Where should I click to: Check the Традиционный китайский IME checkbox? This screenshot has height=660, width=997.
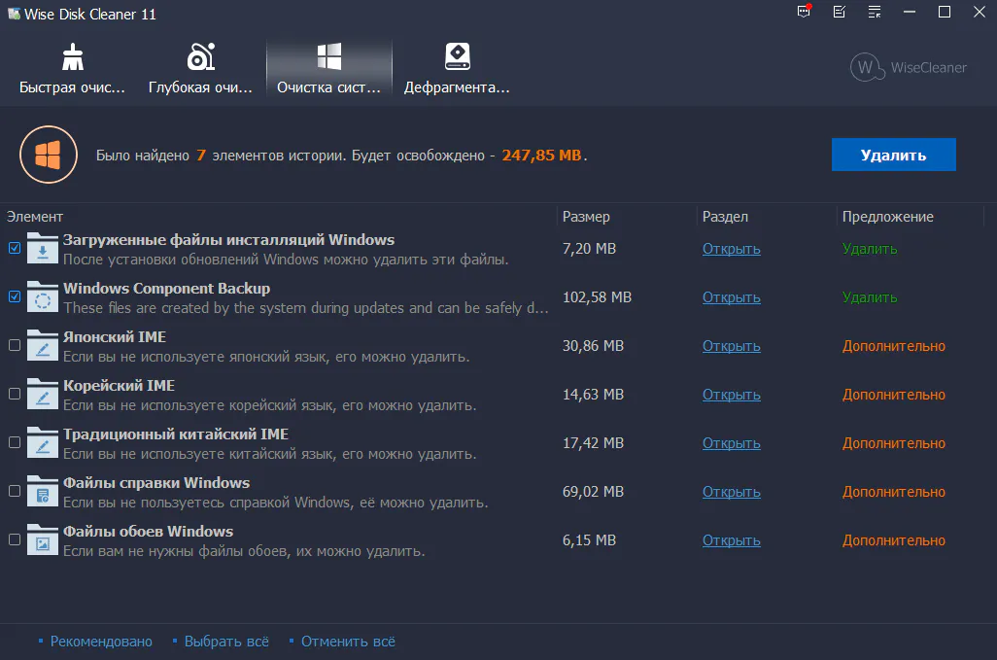(15, 442)
